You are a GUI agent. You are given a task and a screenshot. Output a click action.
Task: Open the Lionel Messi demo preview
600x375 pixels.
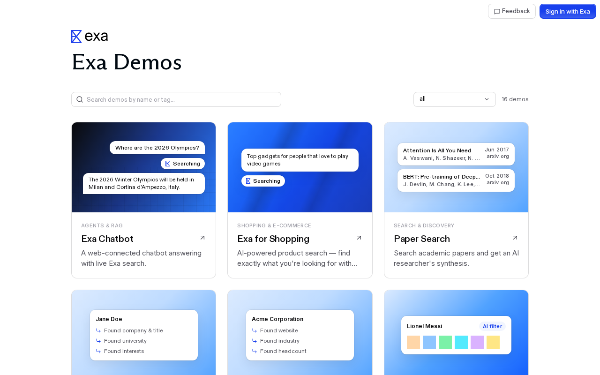click(x=456, y=333)
